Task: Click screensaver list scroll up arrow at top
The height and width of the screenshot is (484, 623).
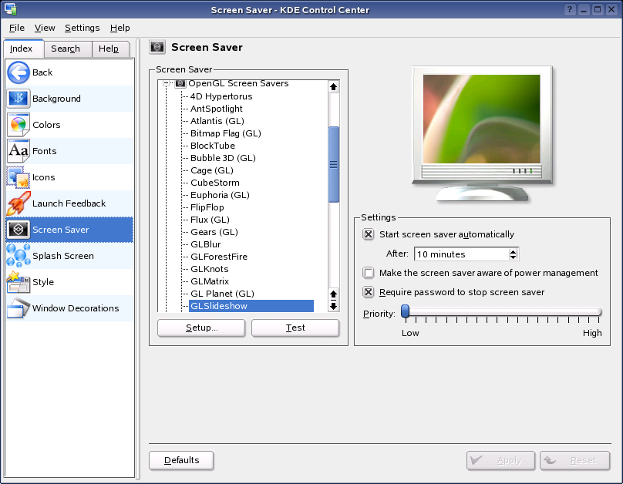Action: [x=333, y=86]
